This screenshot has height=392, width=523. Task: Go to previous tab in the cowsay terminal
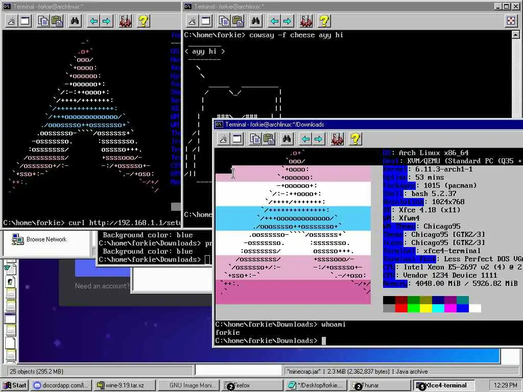click(x=274, y=21)
